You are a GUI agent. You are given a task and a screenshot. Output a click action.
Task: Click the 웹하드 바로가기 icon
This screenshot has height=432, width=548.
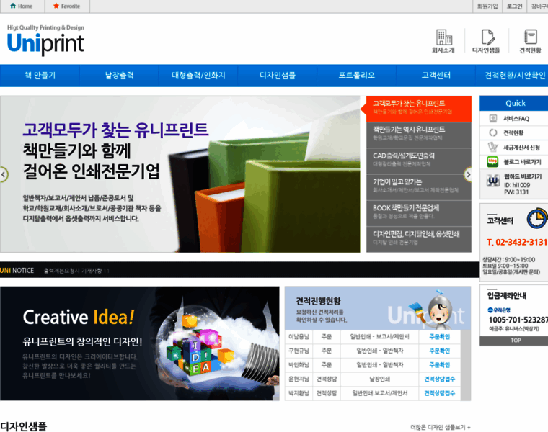coord(493,181)
